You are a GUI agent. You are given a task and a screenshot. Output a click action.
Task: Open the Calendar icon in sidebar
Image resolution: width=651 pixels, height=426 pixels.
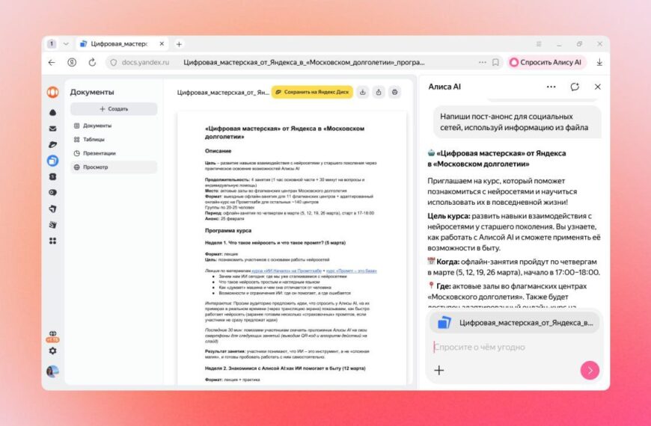pyautogui.click(x=52, y=176)
